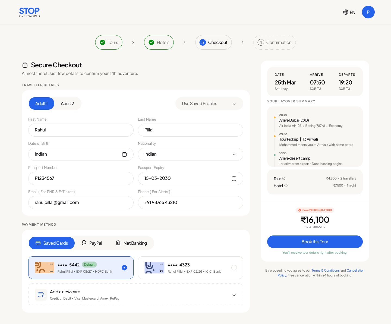Click the Stop Over World logo

pyautogui.click(x=29, y=12)
